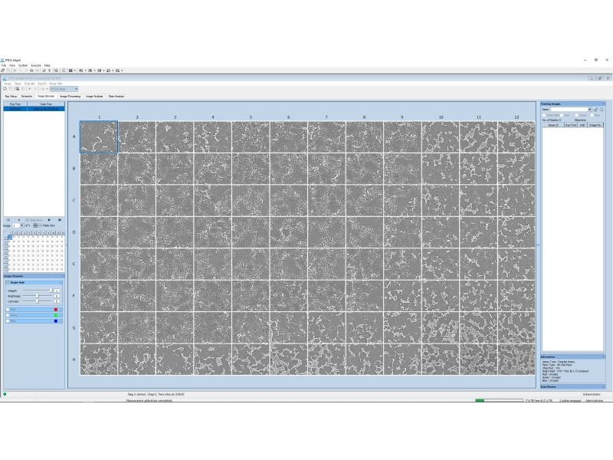Switch to the Image Analysis tab
The height and width of the screenshot is (460, 613).
pos(94,97)
